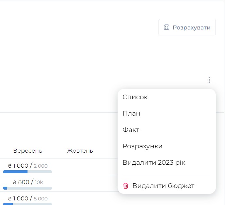Open the three-dot options menu
The image size is (225, 205).
tap(209, 80)
